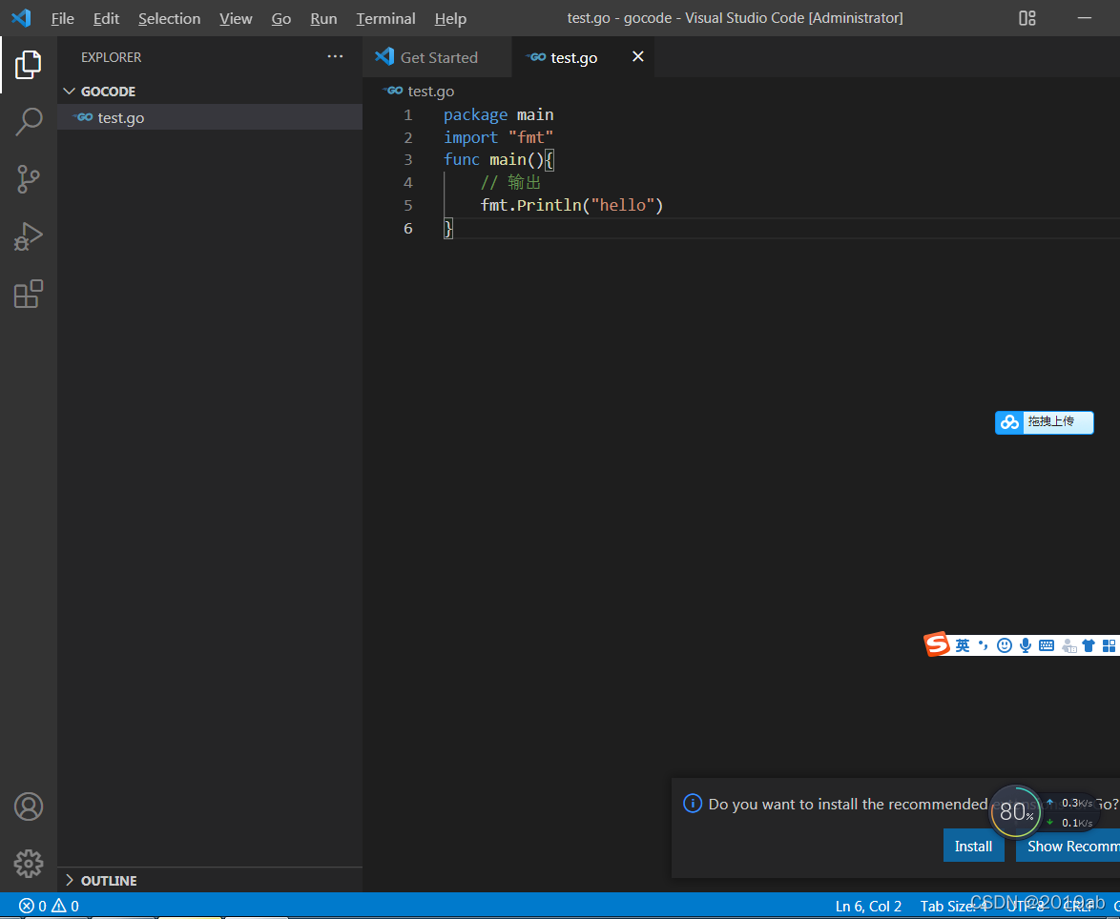Switch to the Get Started tab
This screenshot has height=919, width=1120.
[437, 57]
